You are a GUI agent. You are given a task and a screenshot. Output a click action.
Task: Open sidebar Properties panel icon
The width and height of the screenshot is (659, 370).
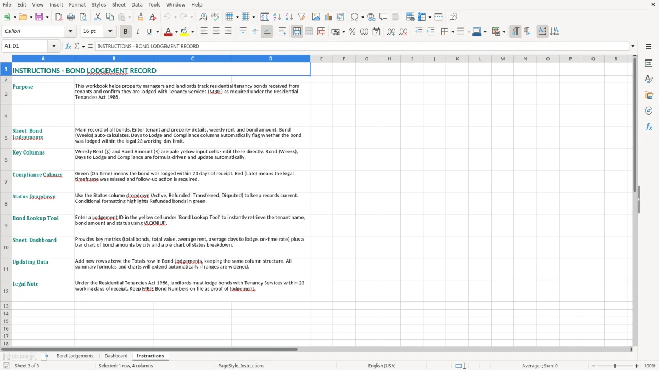point(649,64)
